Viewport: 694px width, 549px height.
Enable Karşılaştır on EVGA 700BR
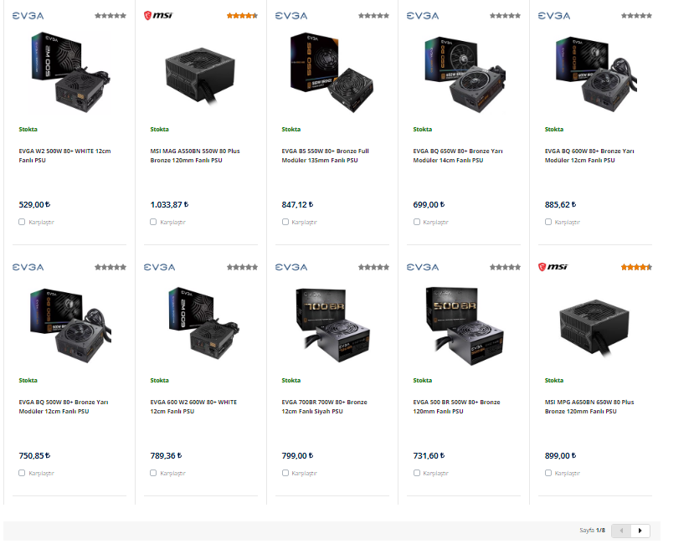point(285,473)
